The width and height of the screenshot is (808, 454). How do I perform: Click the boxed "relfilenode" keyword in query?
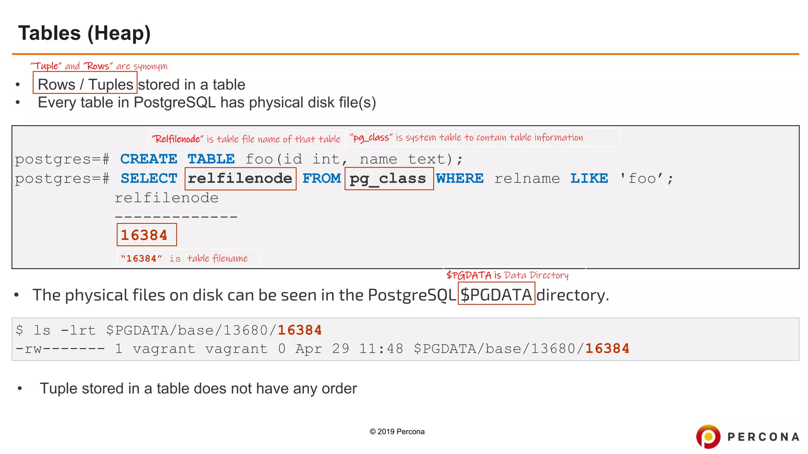(240, 179)
